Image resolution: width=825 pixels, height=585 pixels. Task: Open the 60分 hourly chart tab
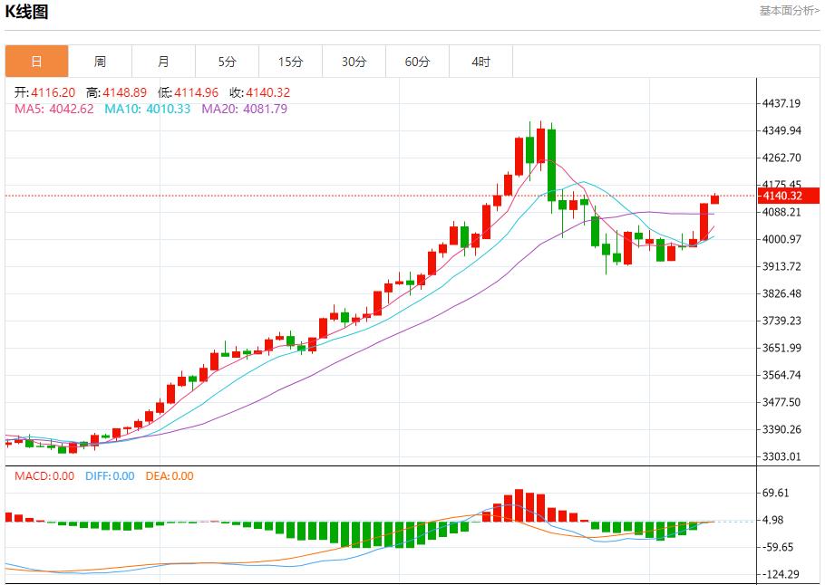click(x=417, y=61)
